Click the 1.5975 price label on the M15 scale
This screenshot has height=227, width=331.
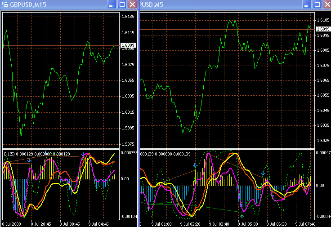click(128, 144)
